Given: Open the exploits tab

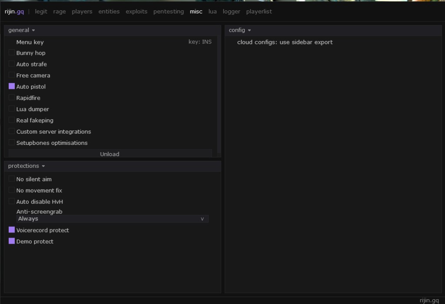Looking at the screenshot, I should [x=136, y=12].
